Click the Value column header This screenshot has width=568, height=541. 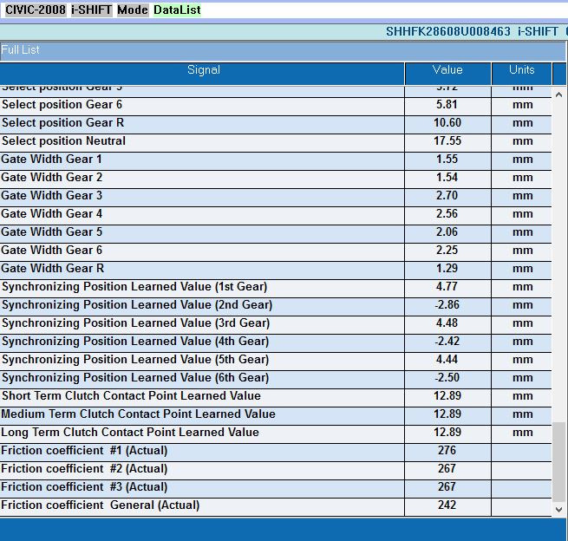point(447,74)
